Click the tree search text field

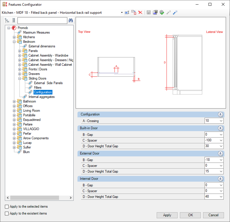pyautogui.click(x=42, y=20)
